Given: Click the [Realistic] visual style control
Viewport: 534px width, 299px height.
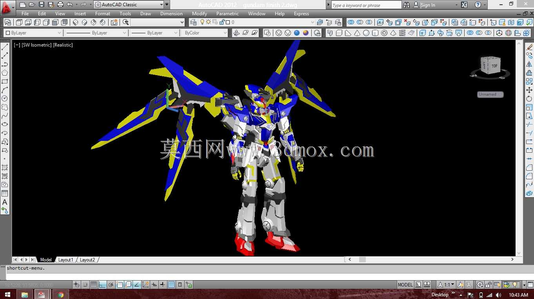Looking at the screenshot, I should coord(63,45).
